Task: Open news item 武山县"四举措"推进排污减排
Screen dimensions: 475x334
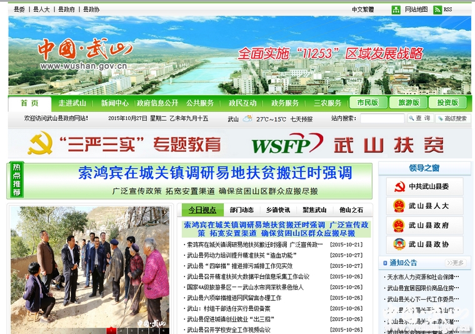Action: (239, 266)
